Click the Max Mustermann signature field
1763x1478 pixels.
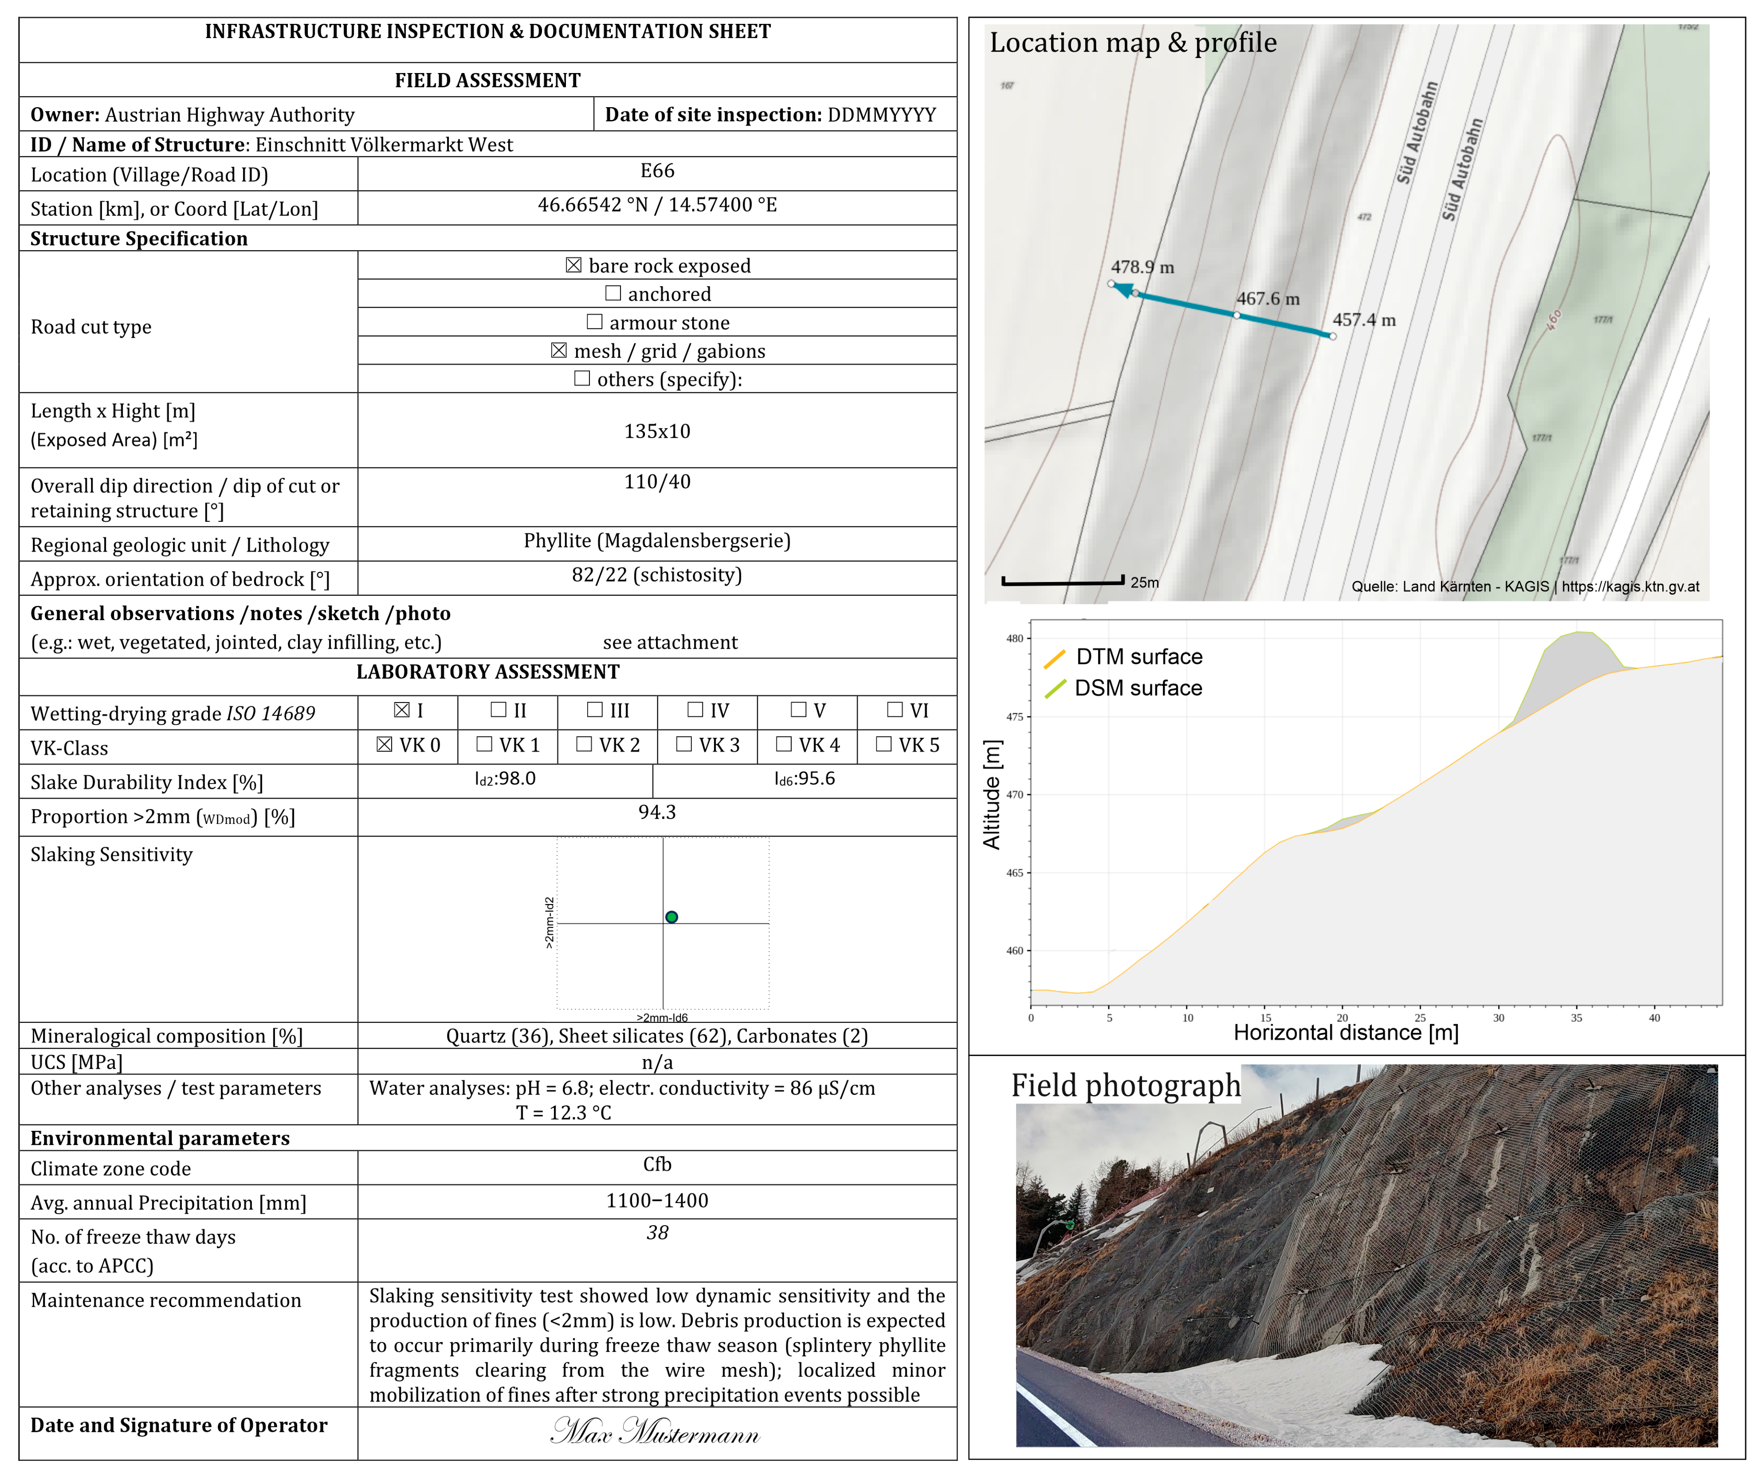656,1431
